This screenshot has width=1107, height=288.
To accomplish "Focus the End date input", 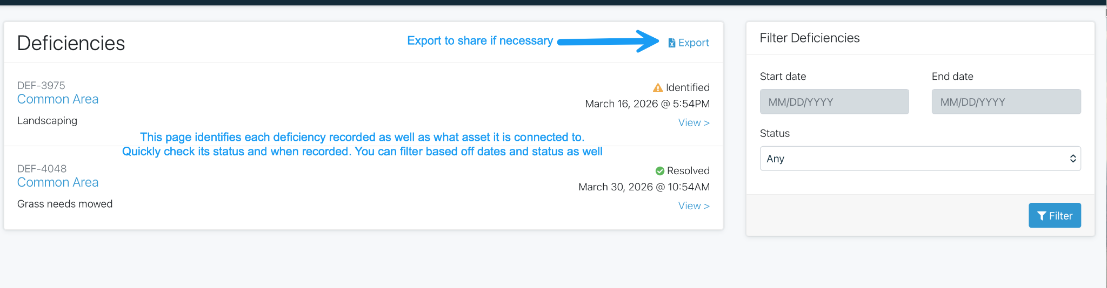I will click(x=1006, y=102).
